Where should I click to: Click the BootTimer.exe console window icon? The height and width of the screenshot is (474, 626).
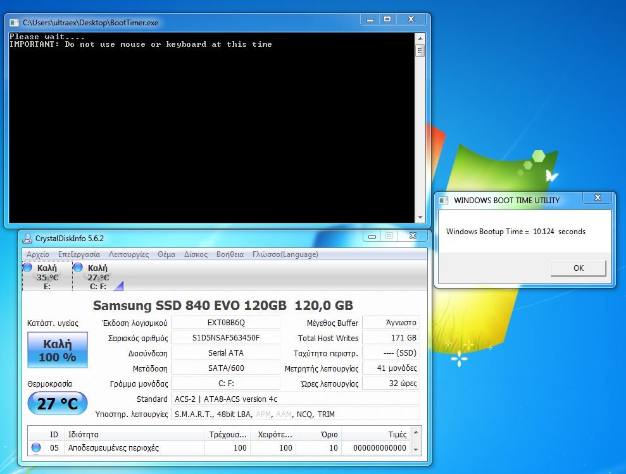click(14, 23)
